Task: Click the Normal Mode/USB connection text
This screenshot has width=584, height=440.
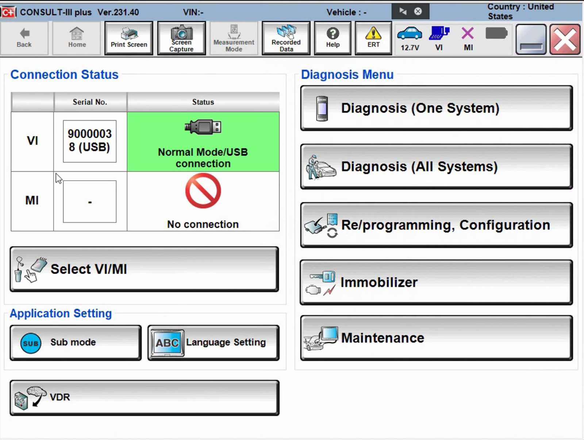Action: click(x=203, y=158)
